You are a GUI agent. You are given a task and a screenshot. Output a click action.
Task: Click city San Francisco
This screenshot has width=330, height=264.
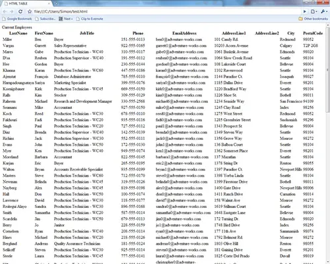tap(291, 101)
